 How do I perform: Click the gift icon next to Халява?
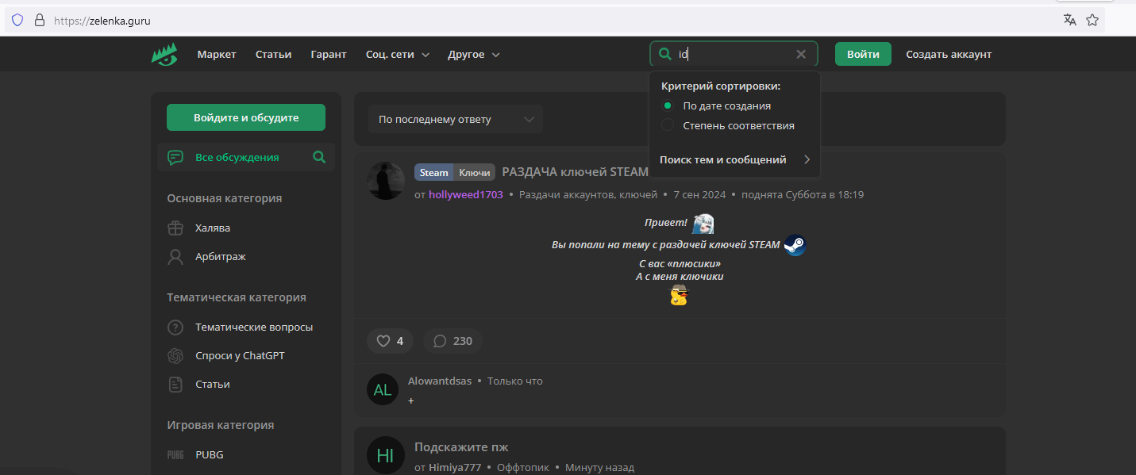[175, 228]
